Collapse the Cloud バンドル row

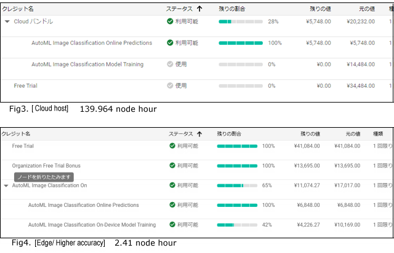(7, 21)
